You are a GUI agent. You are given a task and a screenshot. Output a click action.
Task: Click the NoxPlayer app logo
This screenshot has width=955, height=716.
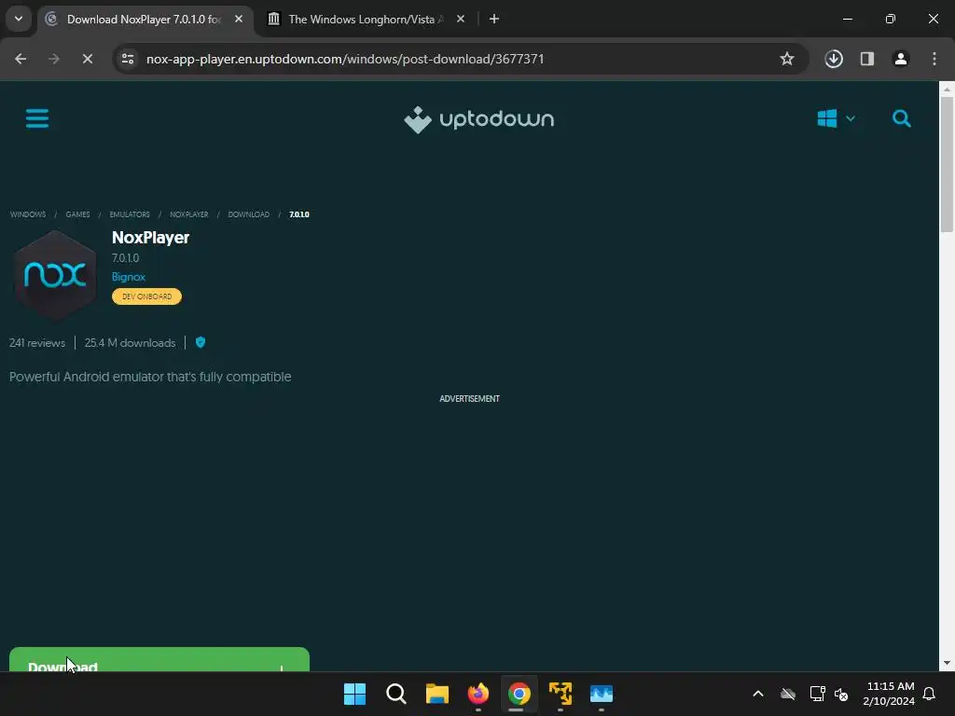55,275
